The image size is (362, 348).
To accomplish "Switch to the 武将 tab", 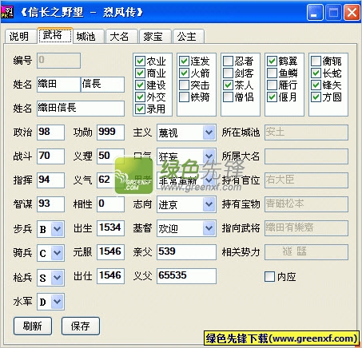I will pos(55,35).
